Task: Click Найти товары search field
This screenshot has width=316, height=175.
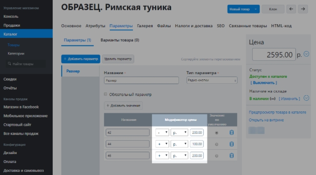Action: tap(26, 64)
